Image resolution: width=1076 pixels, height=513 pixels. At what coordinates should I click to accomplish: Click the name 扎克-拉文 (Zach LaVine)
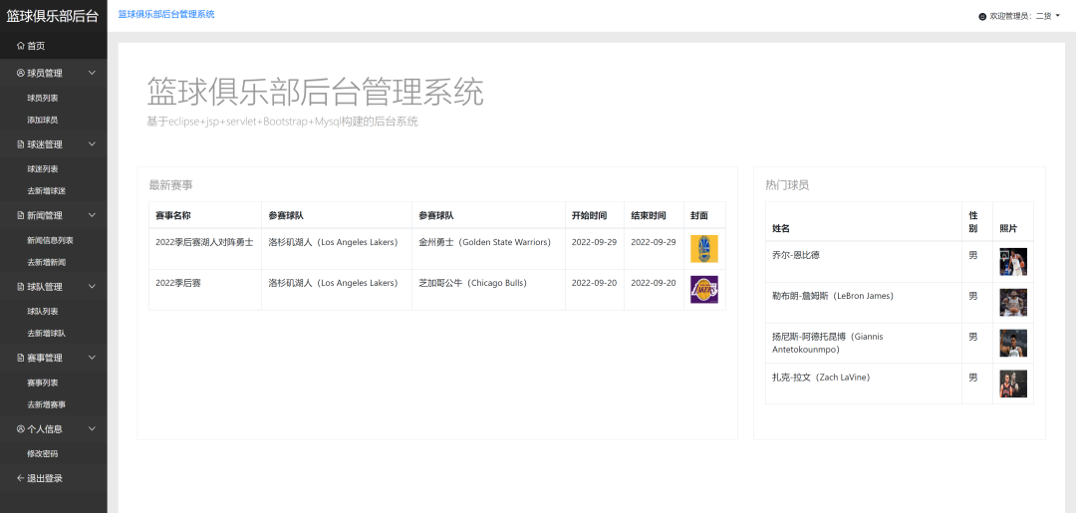(821, 378)
